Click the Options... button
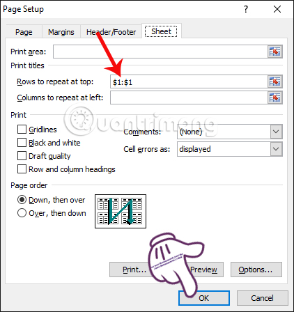294x312 pixels. [x=256, y=270]
